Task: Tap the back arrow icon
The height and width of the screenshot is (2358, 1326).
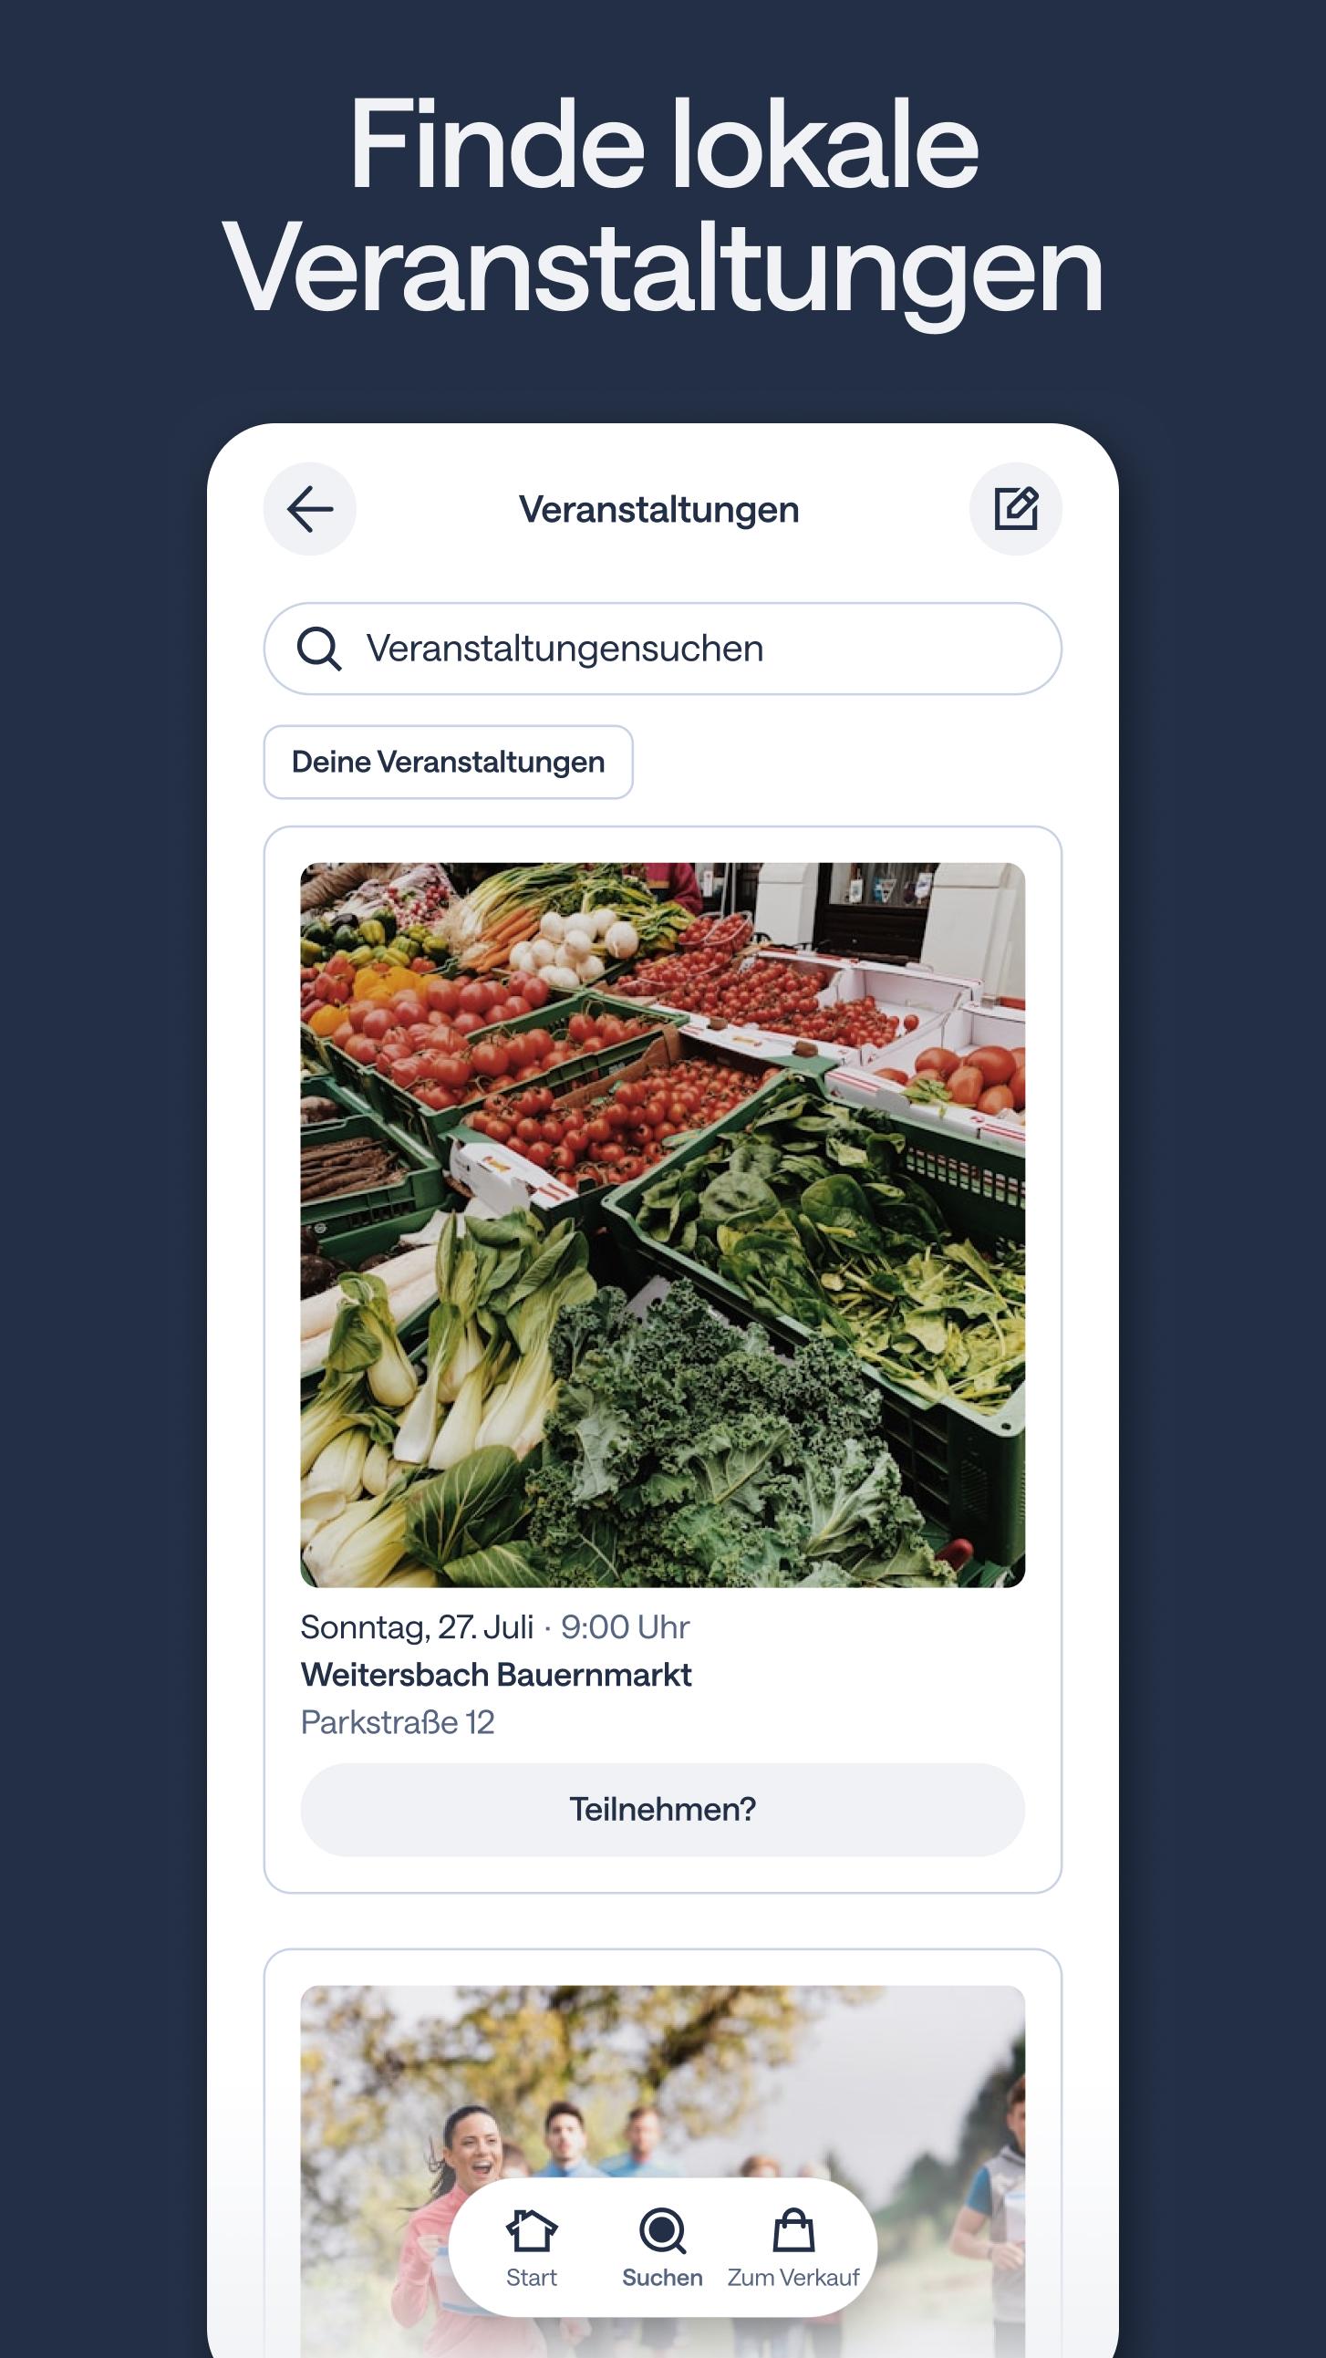Action: coord(309,509)
